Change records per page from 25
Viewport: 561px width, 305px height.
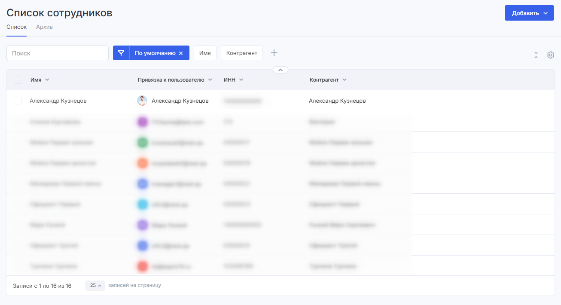pos(95,285)
